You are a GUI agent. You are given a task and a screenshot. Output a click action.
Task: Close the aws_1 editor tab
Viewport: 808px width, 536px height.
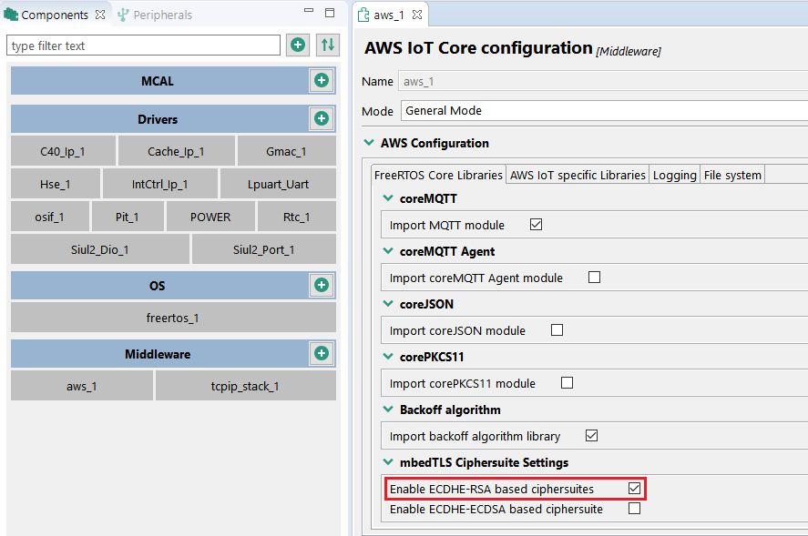pyautogui.click(x=417, y=15)
